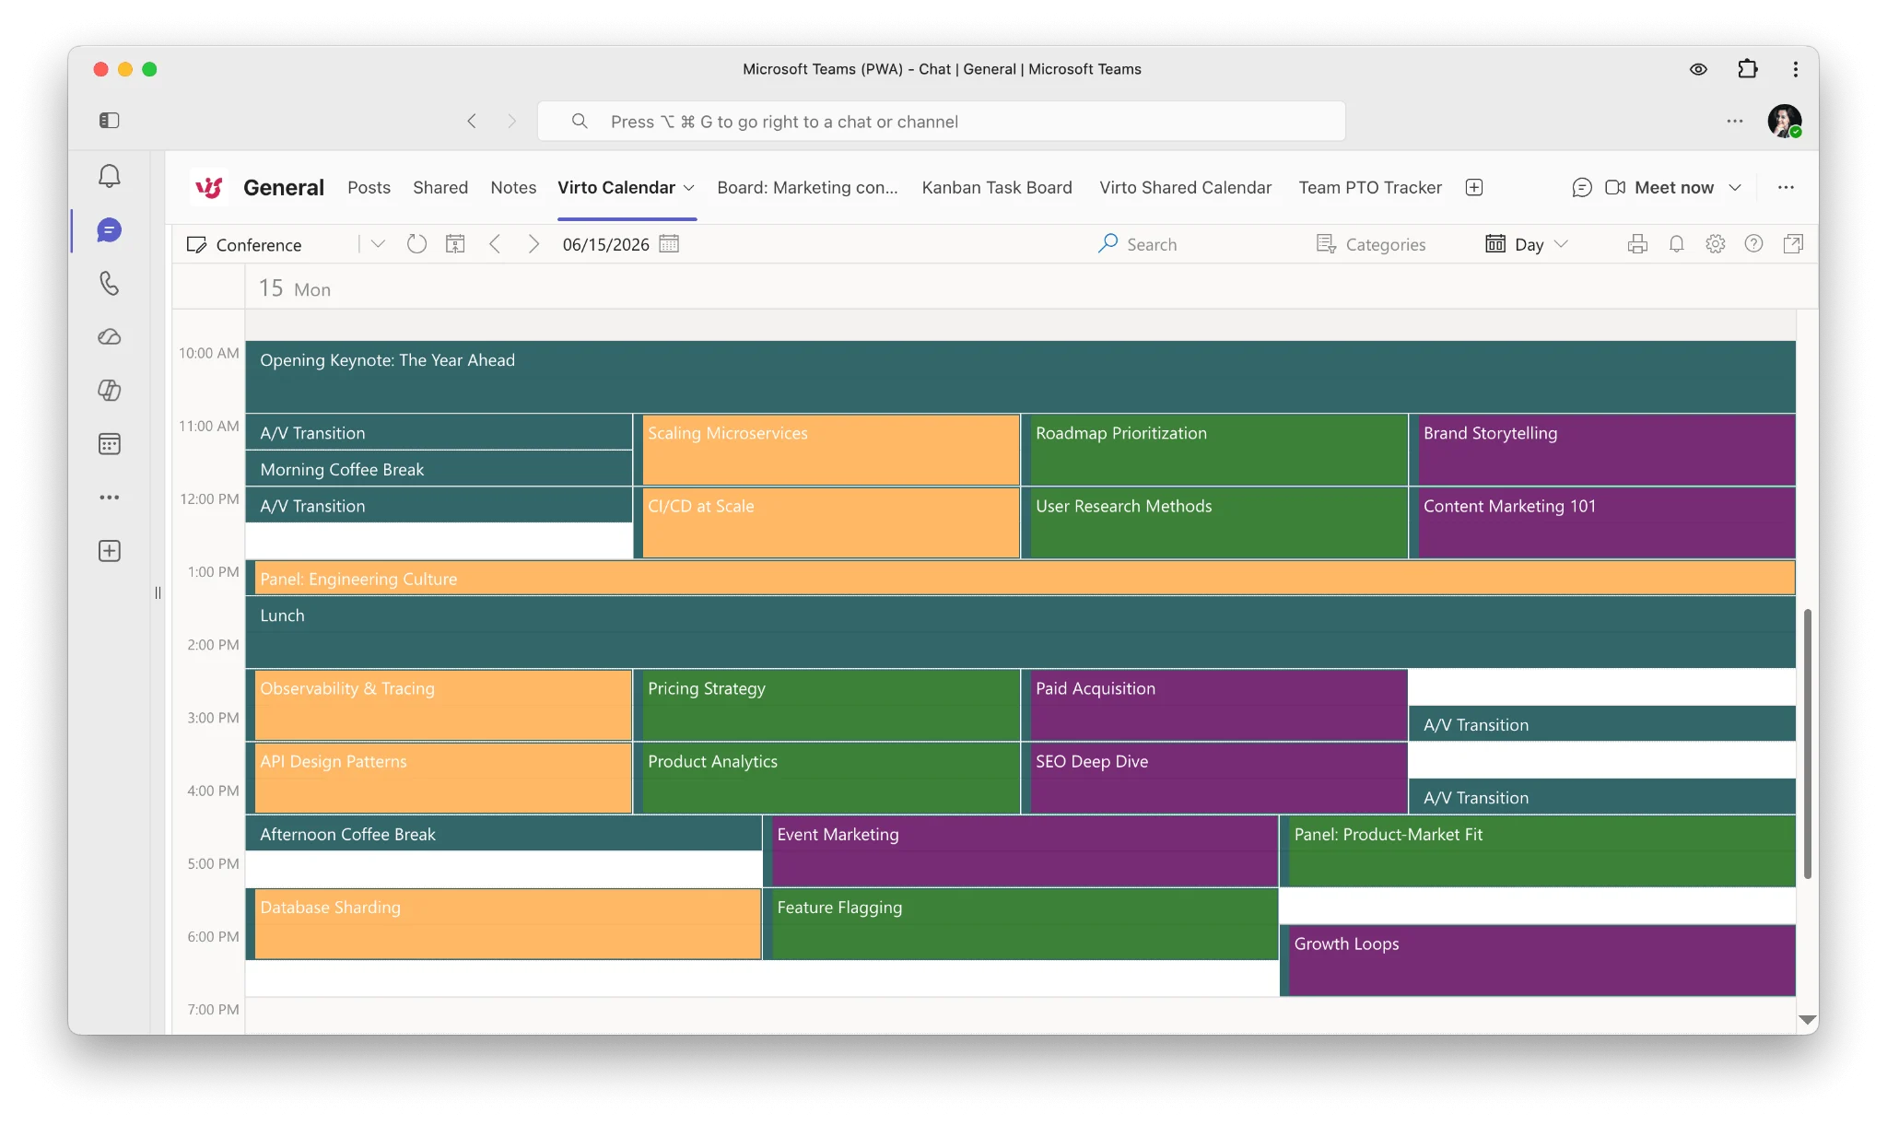
Task: Open the Opening Keynote: The Year Ahead event
Action: pos(1020,377)
